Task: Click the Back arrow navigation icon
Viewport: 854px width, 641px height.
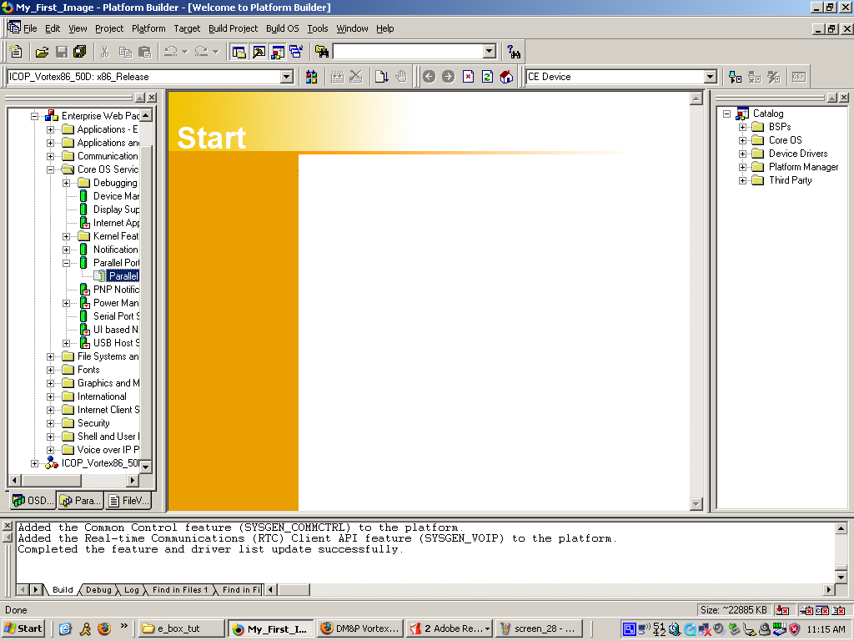Action: [430, 77]
